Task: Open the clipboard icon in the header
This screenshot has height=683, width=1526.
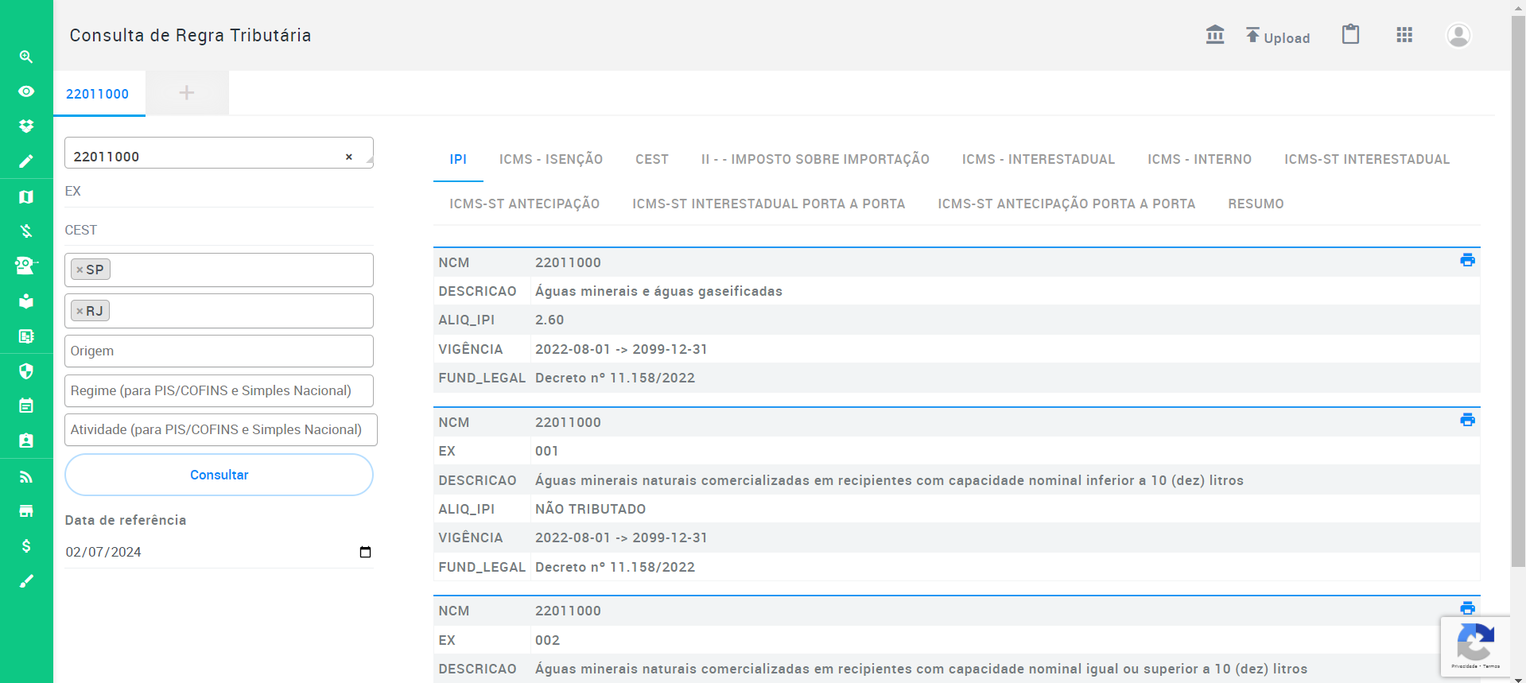Action: click(1350, 34)
